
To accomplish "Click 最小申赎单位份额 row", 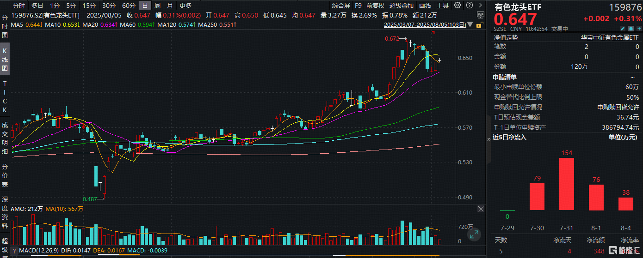I will coord(566,87).
